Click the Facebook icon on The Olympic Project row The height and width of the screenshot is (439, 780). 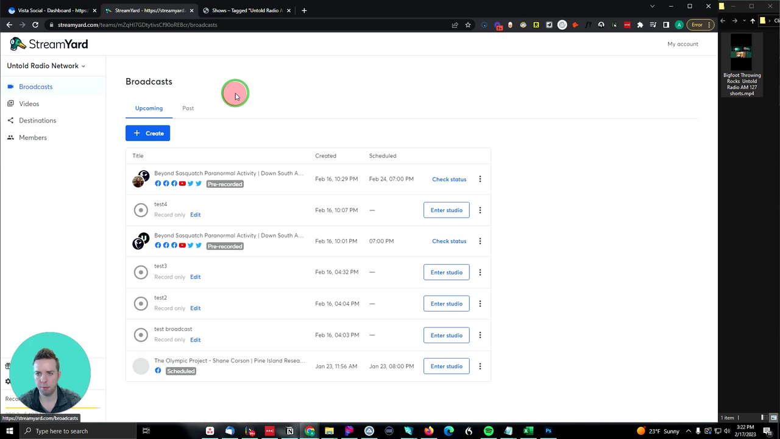pos(158,371)
